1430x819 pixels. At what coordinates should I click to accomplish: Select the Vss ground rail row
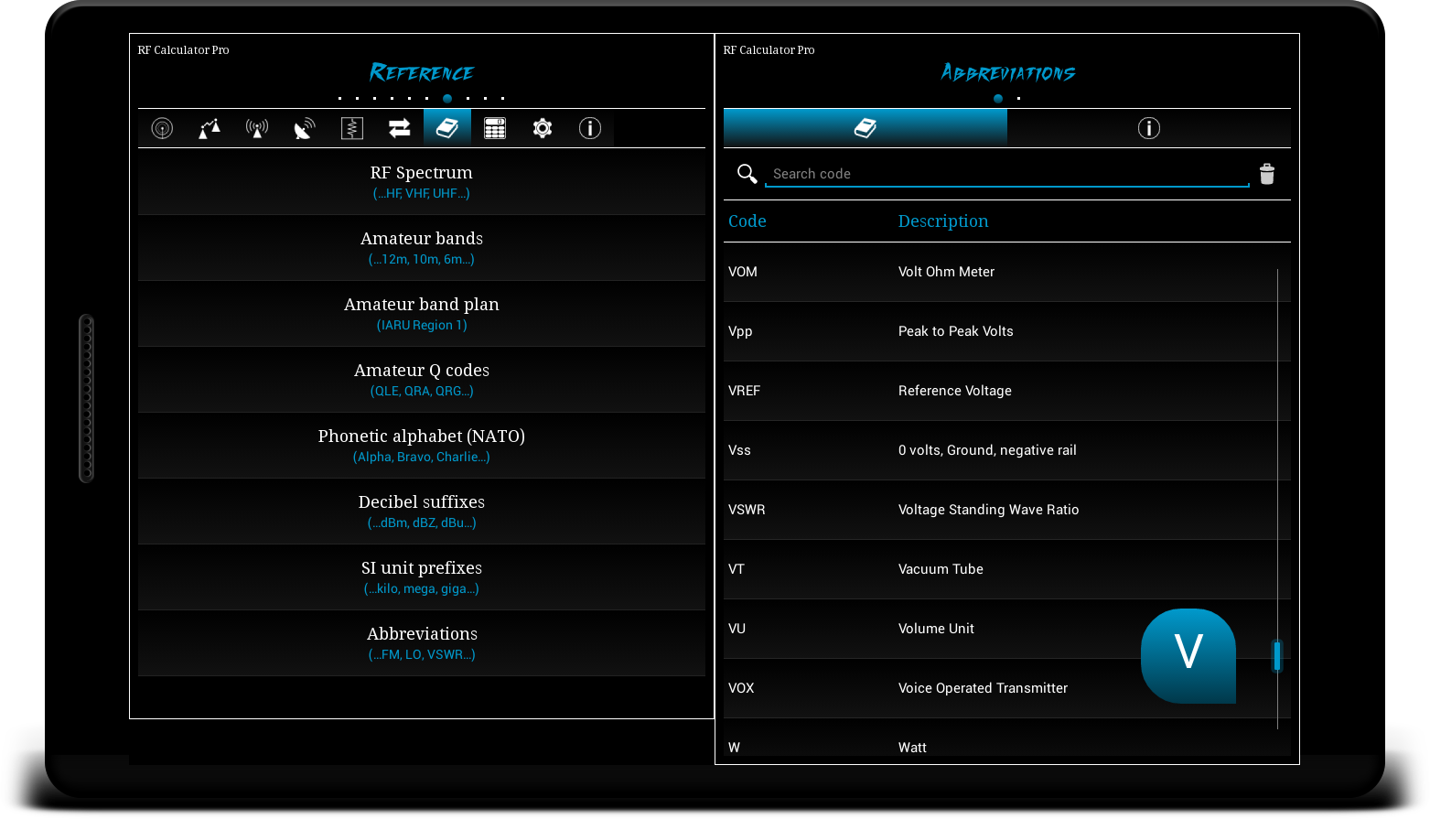(x=1007, y=450)
